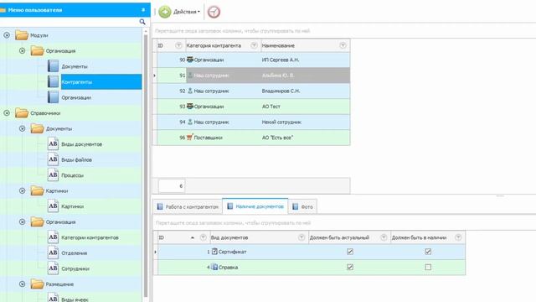The height and width of the screenshot is (302, 536).
Task: Click the Организации module book icon
Action: click(x=53, y=97)
